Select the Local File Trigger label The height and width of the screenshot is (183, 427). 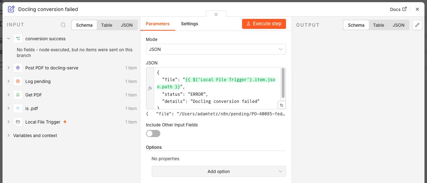point(43,122)
